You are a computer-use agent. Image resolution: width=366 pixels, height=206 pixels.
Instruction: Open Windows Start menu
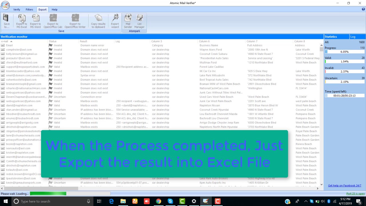[x=5, y=201]
